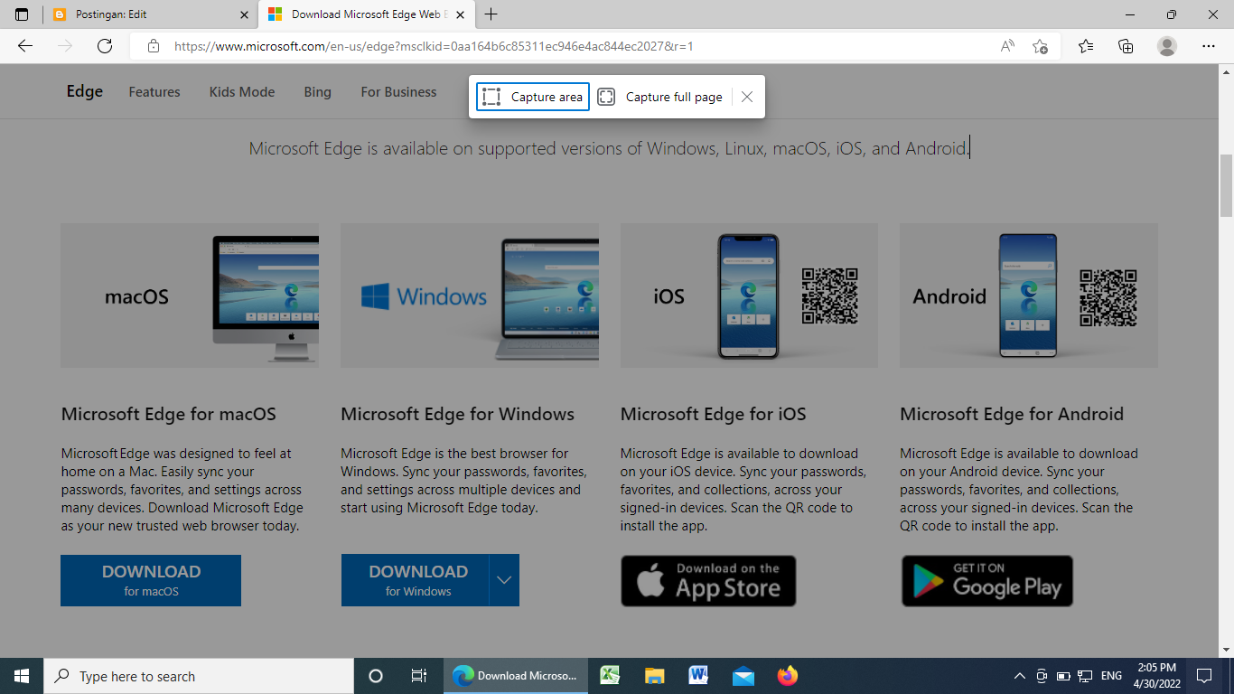
Task: Open Settings and more ellipsis menu
Action: coord(1209,46)
